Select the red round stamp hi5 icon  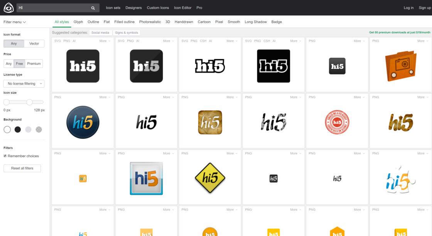coord(337,122)
